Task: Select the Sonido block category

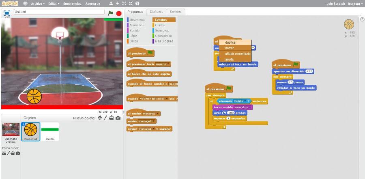Action: [x=134, y=31]
